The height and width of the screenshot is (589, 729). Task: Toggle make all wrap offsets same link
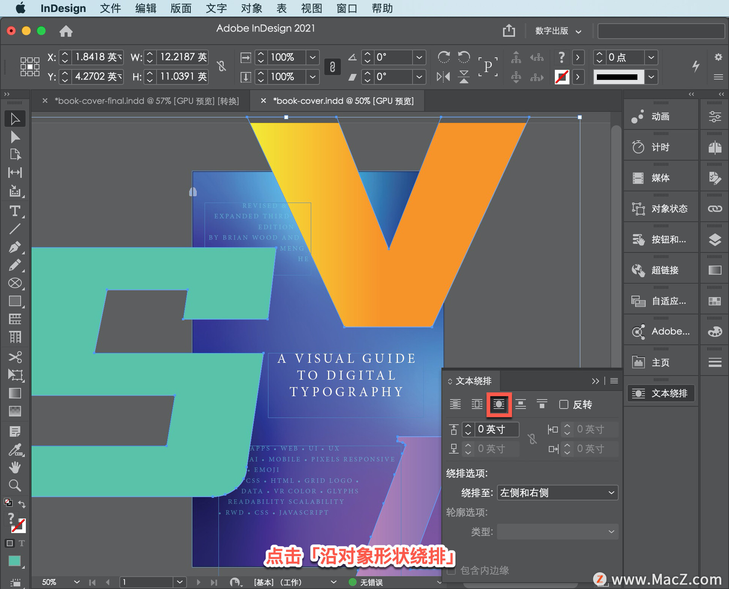point(532,439)
